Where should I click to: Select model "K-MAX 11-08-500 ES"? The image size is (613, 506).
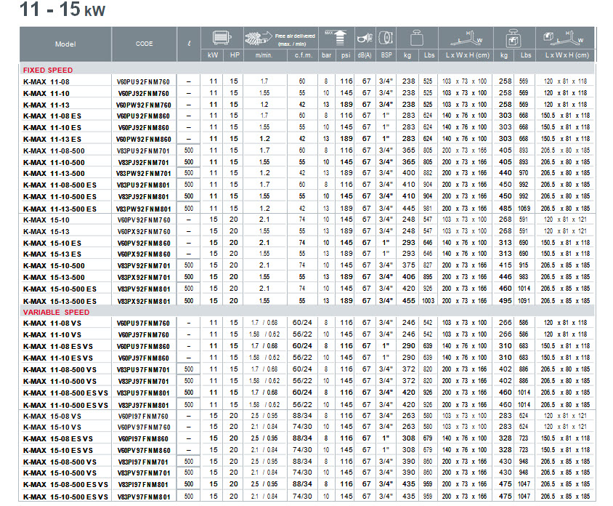60,185
